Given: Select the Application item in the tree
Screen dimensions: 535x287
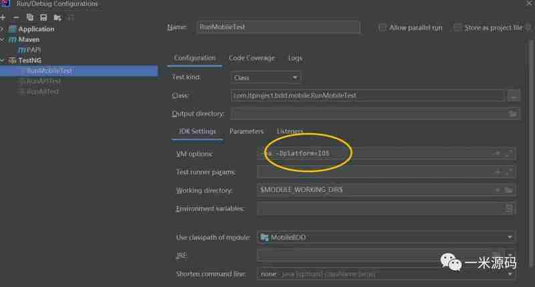Looking at the screenshot, I should (x=36, y=29).
